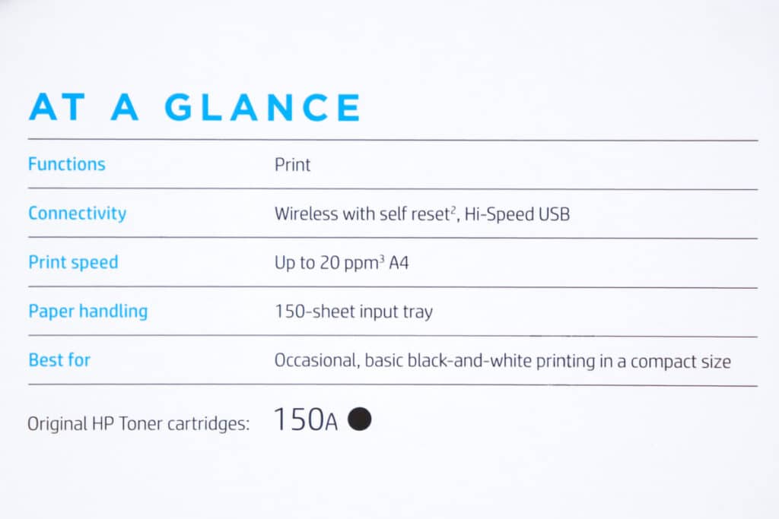Screen dimensions: 779x519
Task: Open the Connectivity label
Action: coord(77,214)
